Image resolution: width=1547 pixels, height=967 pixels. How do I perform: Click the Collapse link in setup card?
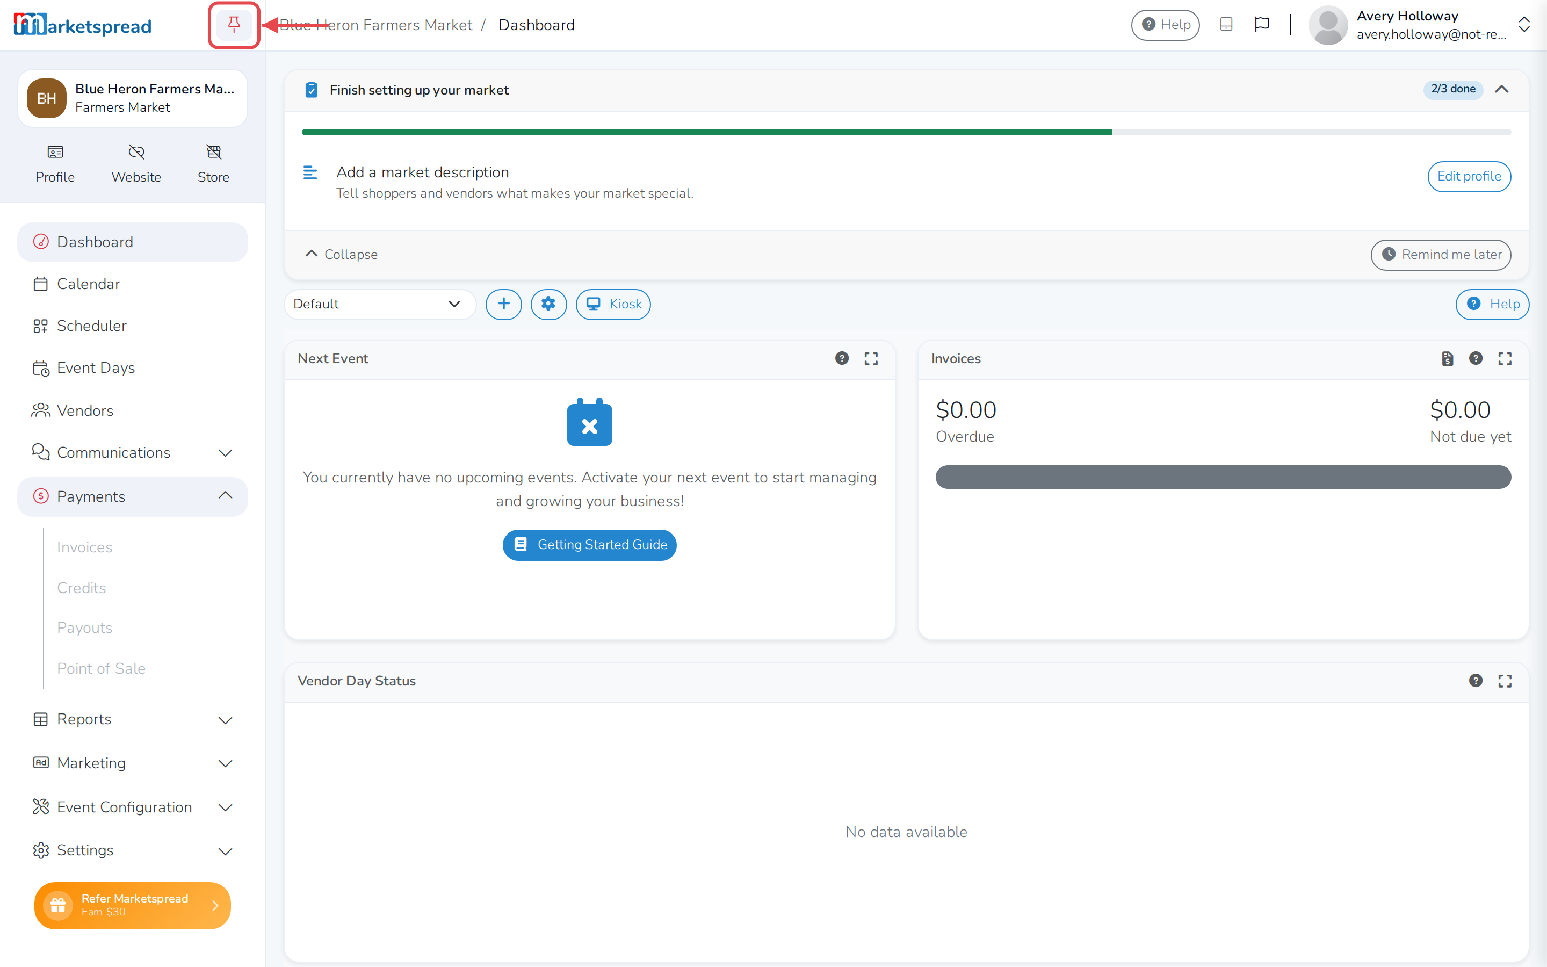tap(342, 255)
